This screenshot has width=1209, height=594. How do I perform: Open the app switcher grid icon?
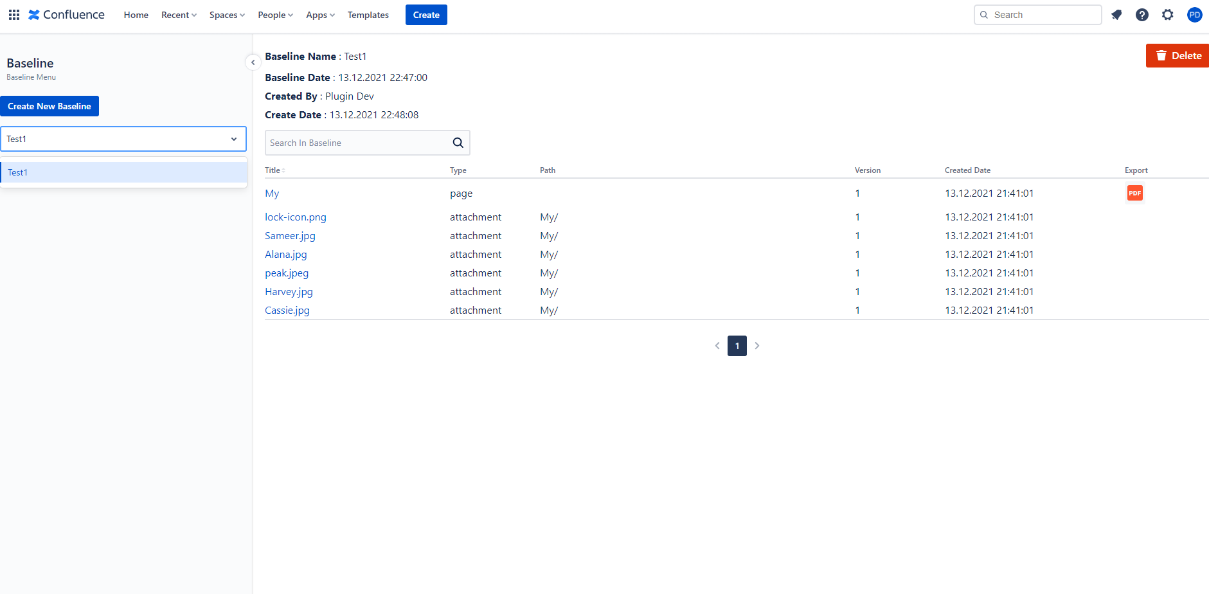tap(13, 15)
